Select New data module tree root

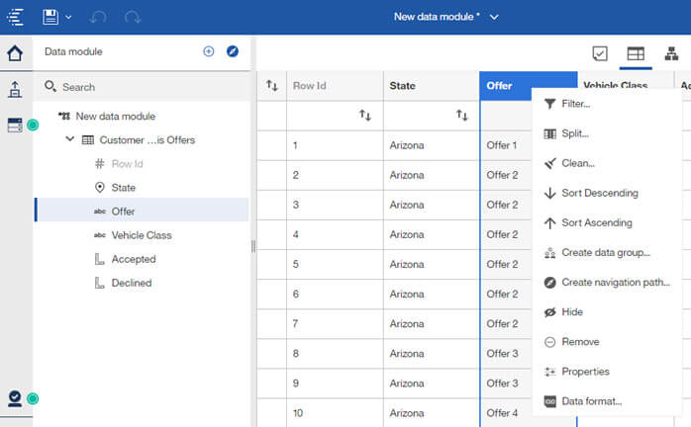point(116,117)
